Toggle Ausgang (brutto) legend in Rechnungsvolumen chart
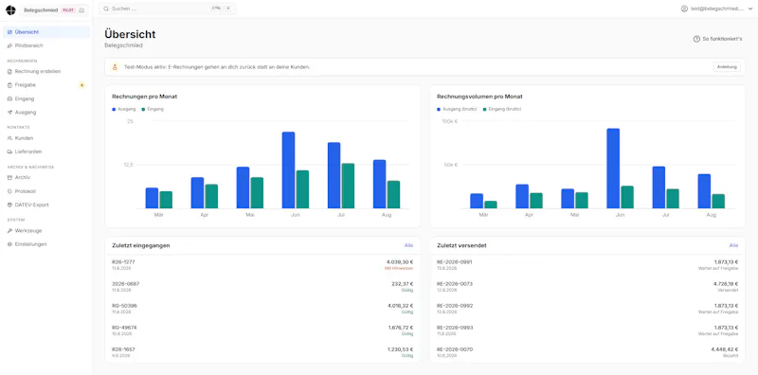The width and height of the screenshot is (758, 375). [x=457, y=109]
